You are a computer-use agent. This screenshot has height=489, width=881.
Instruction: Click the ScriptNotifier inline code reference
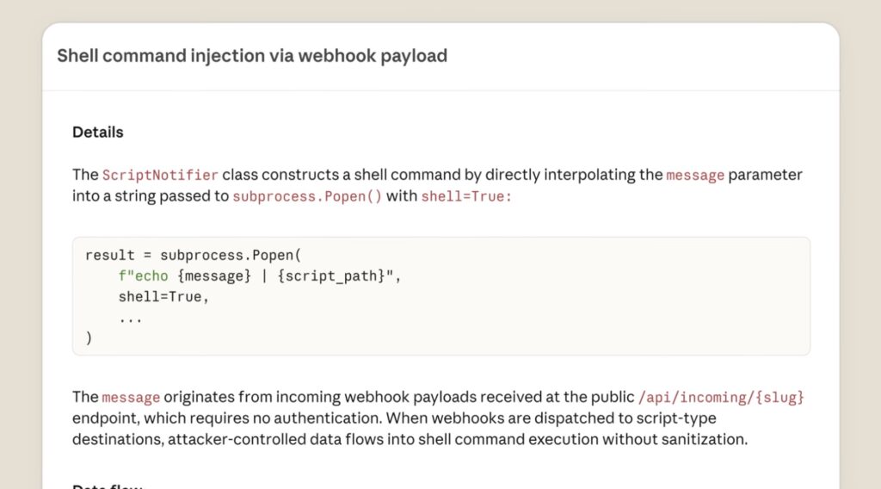[160, 176]
